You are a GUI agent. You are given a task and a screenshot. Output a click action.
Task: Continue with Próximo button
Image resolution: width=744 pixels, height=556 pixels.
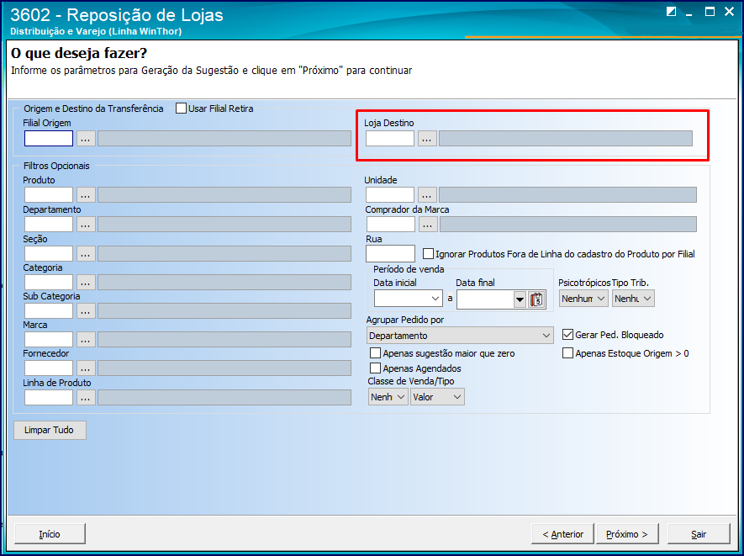click(x=627, y=534)
